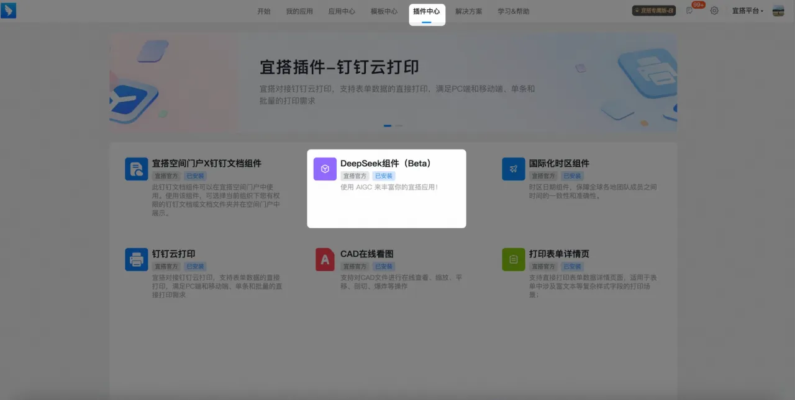Click 宜搭官方 tag under 国际化时区组件
The image size is (795, 400).
pos(543,176)
